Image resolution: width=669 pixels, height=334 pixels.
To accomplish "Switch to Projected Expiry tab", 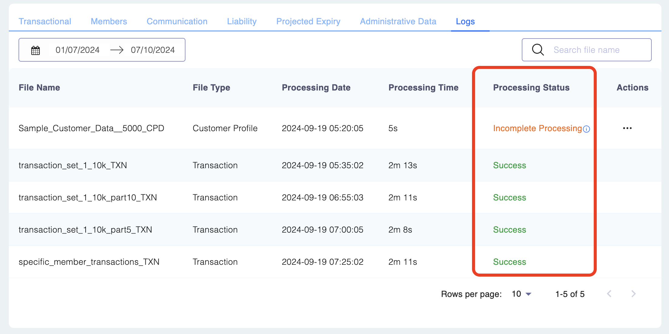I will click(x=308, y=21).
